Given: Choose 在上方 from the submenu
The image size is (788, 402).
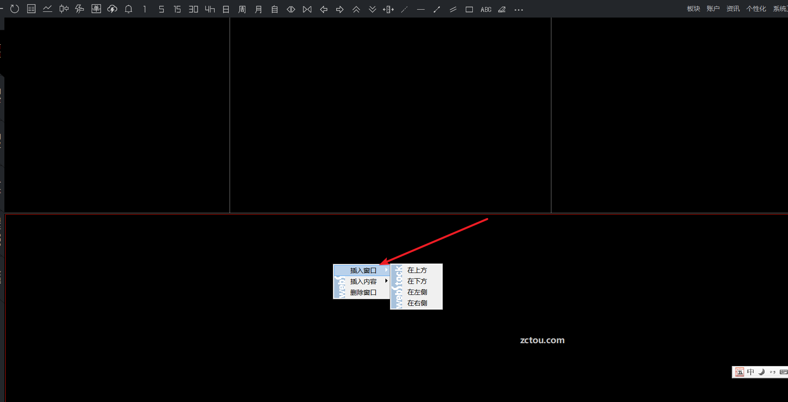Looking at the screenshot, I should point(417,270).
